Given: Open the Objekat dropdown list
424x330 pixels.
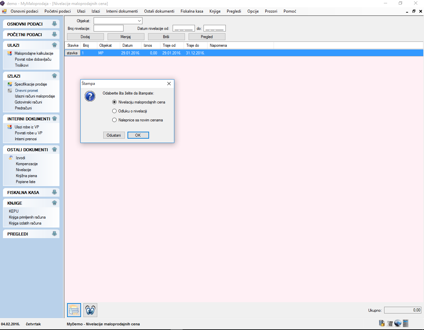Looking at the screenshot, I should (139, 21).
